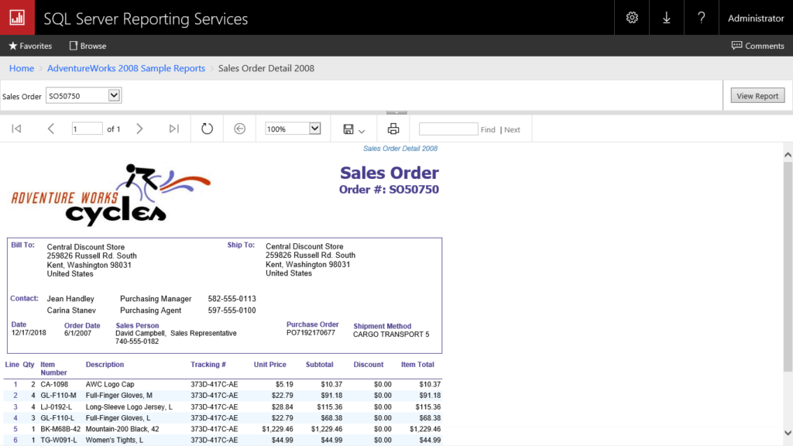Switch to the Browse tab
Image resolution: width=793 pixels, height=446 pixels.
click(x=87, y=45)
